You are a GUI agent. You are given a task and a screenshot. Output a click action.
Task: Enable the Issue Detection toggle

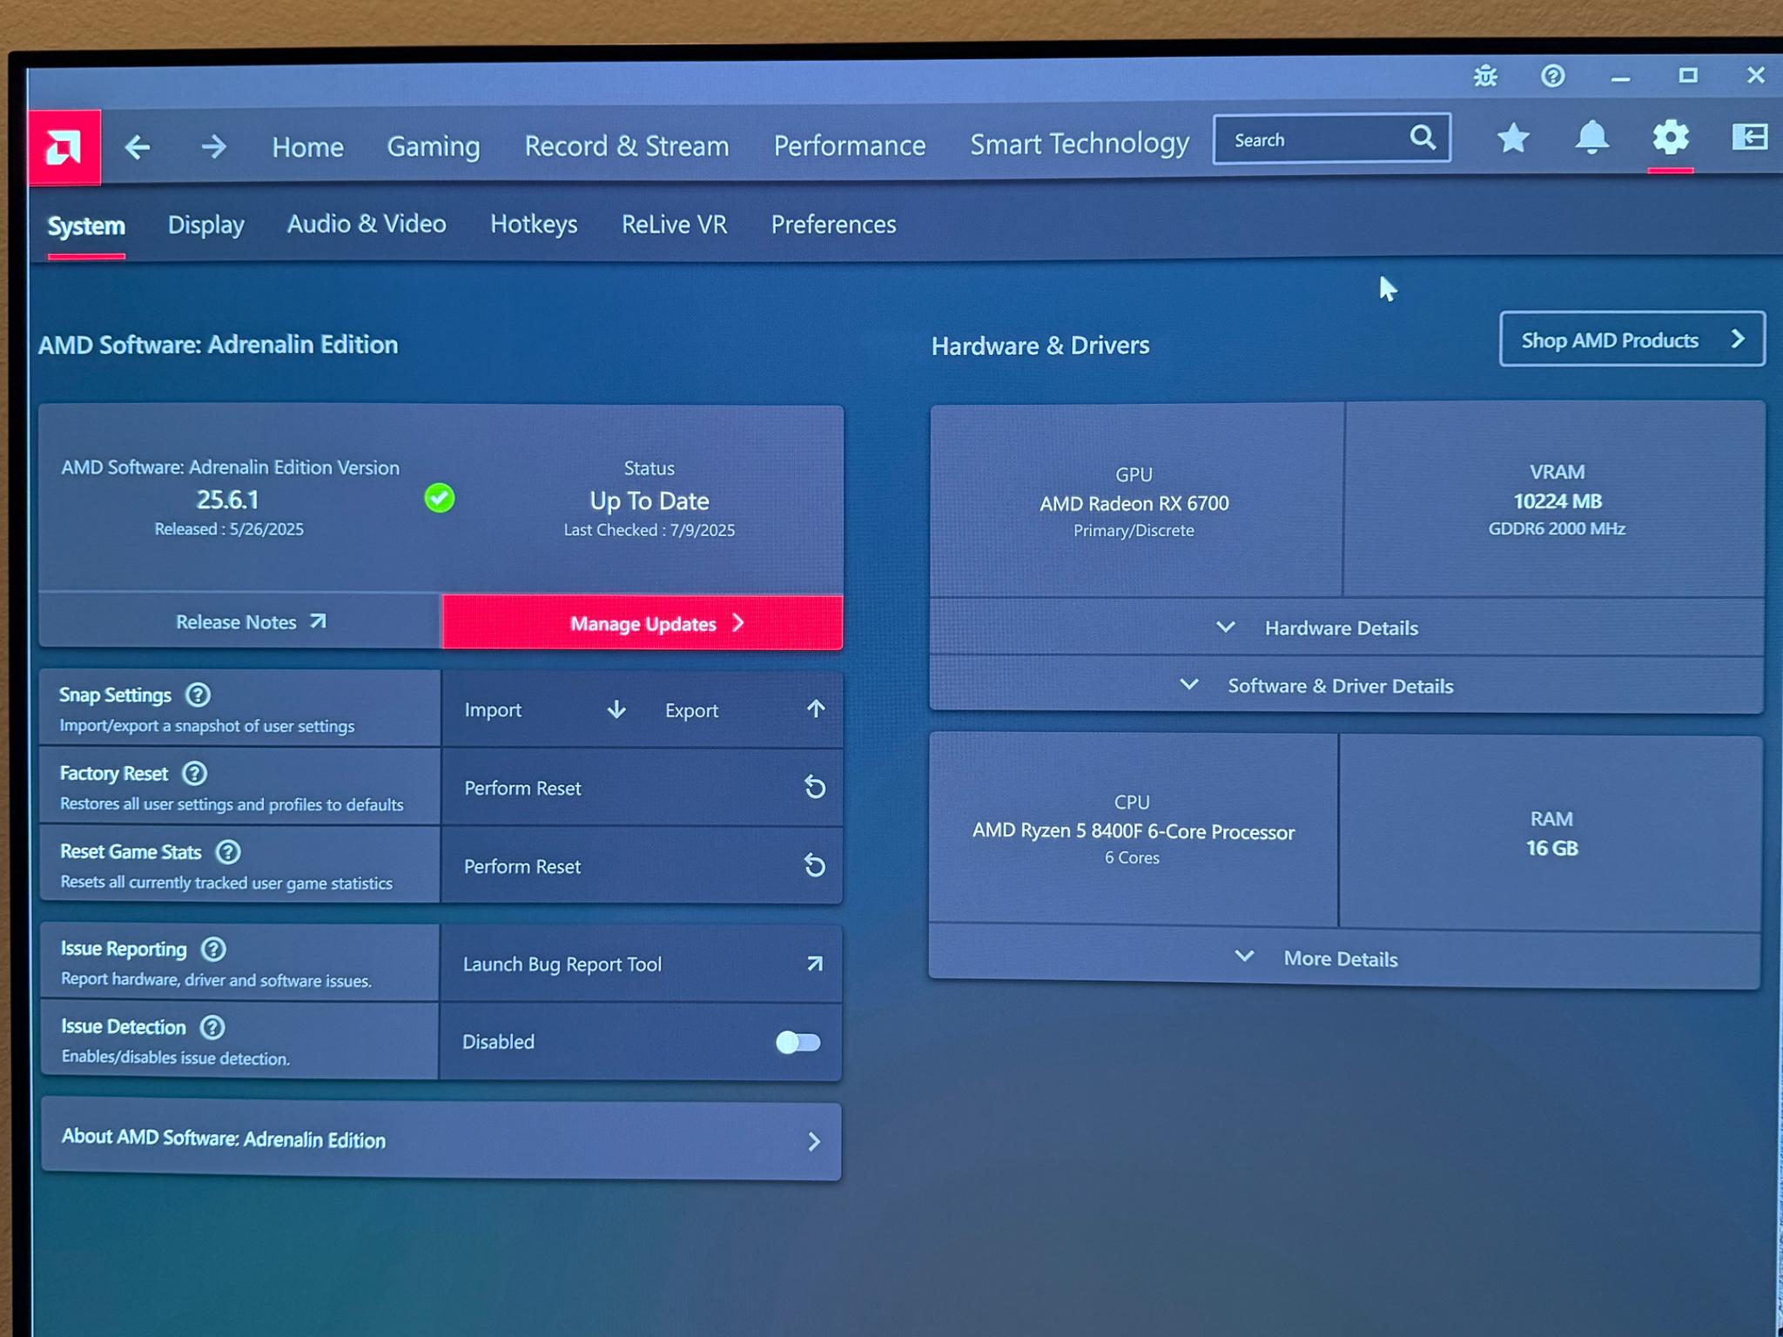click(797, 1042)
